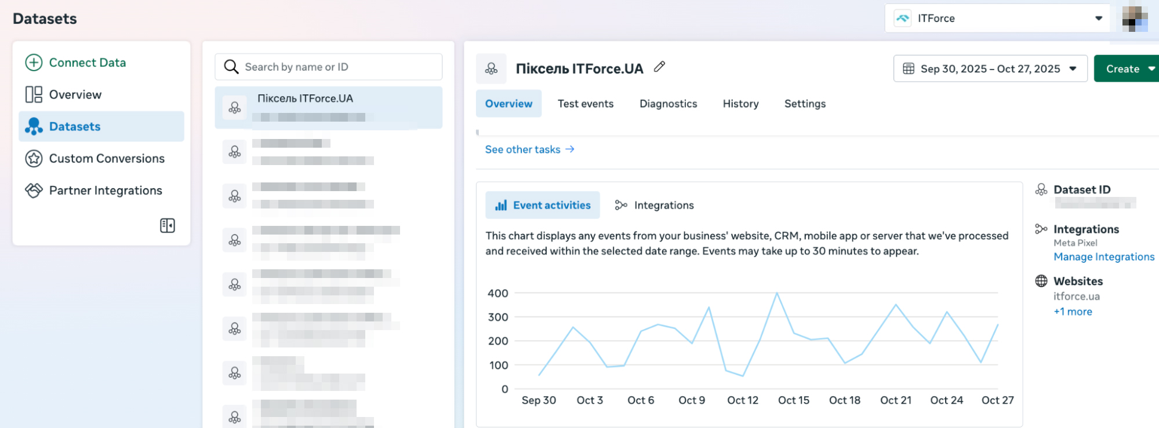Show the +1 more websites link

pyautogui.click(x=1073, y=312)
